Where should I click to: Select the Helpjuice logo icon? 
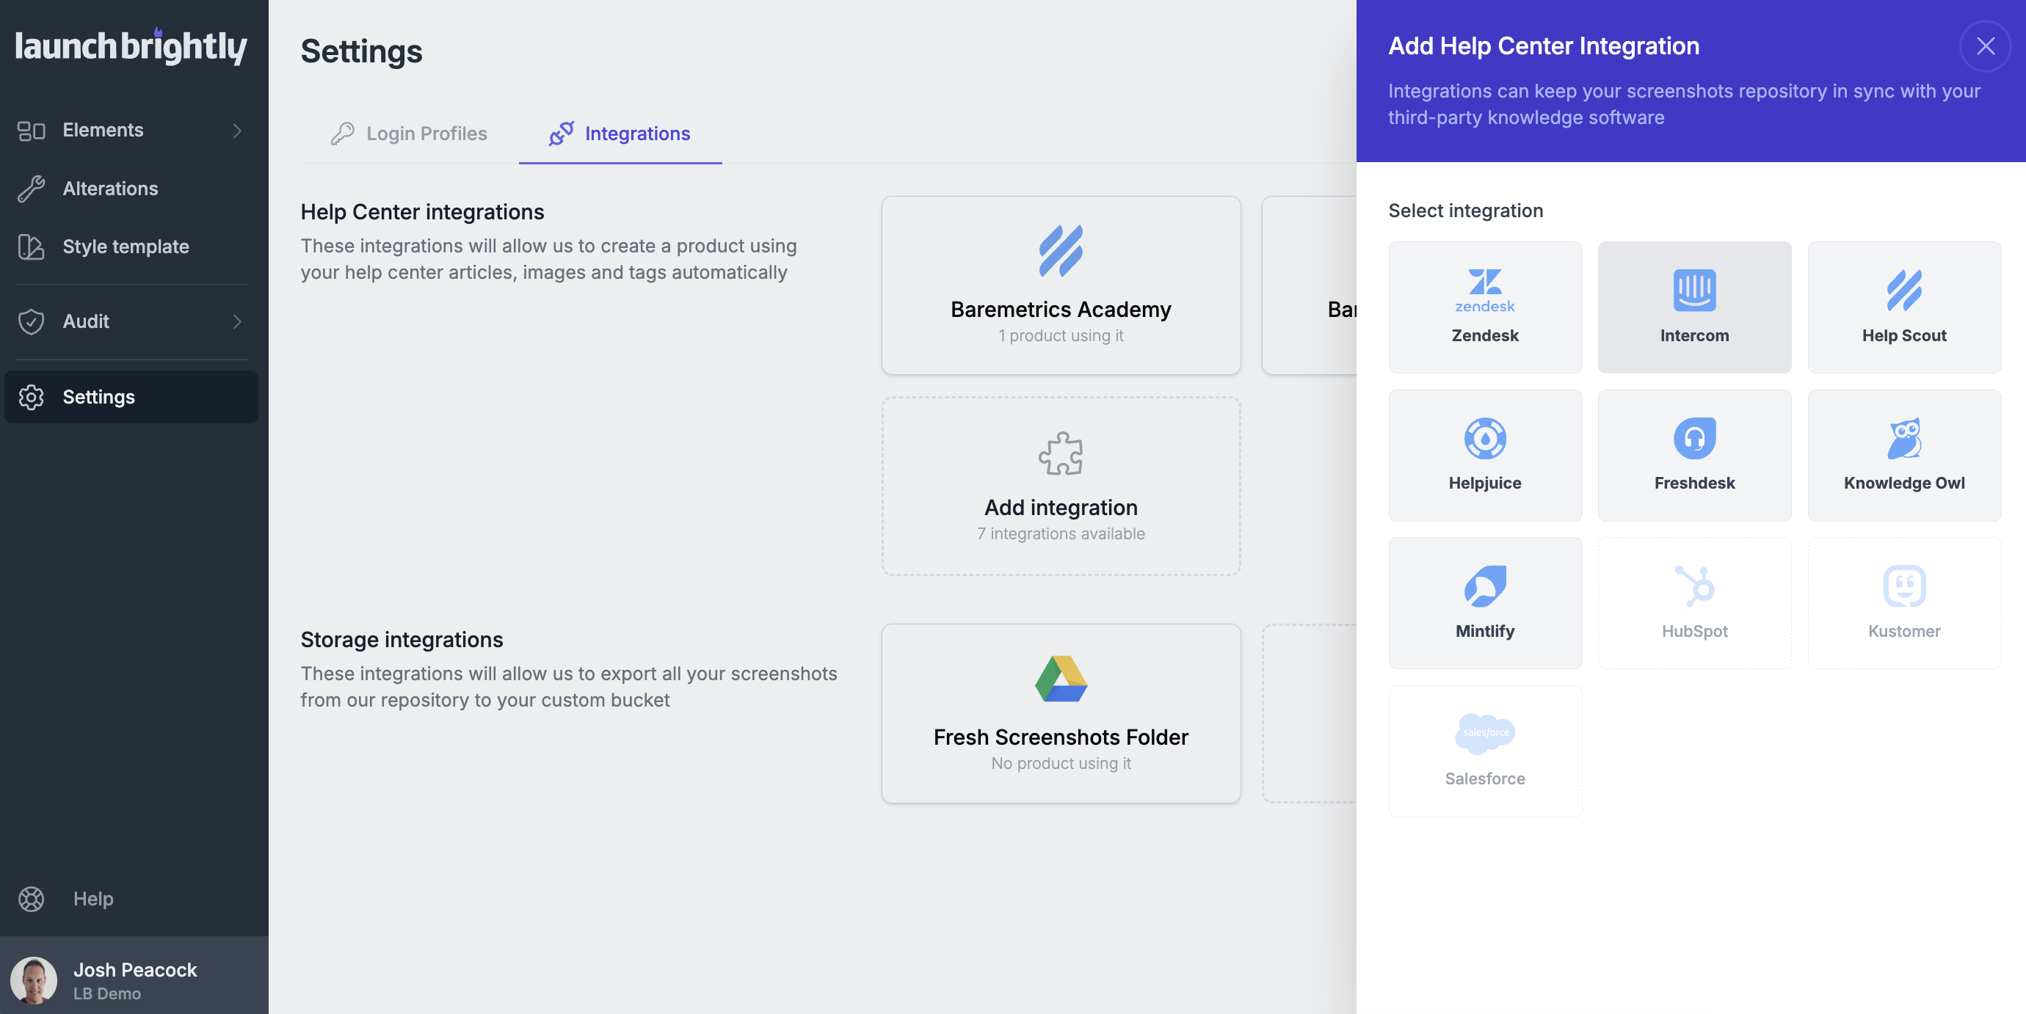[1485, 438]
